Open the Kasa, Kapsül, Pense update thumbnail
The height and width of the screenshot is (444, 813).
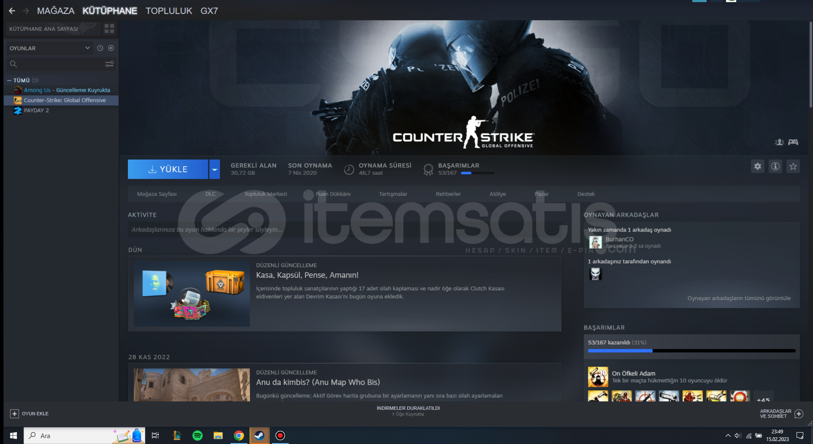pyautogui.click(x=192, y=294)
